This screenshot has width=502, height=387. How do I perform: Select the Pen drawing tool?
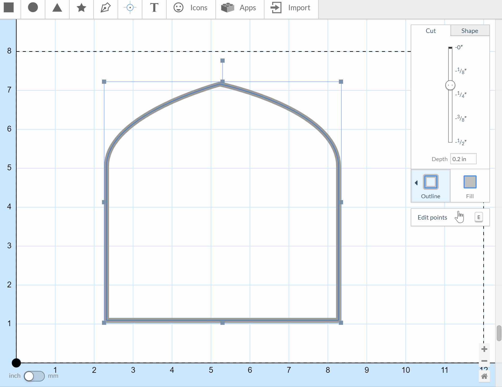click(105, 8)
